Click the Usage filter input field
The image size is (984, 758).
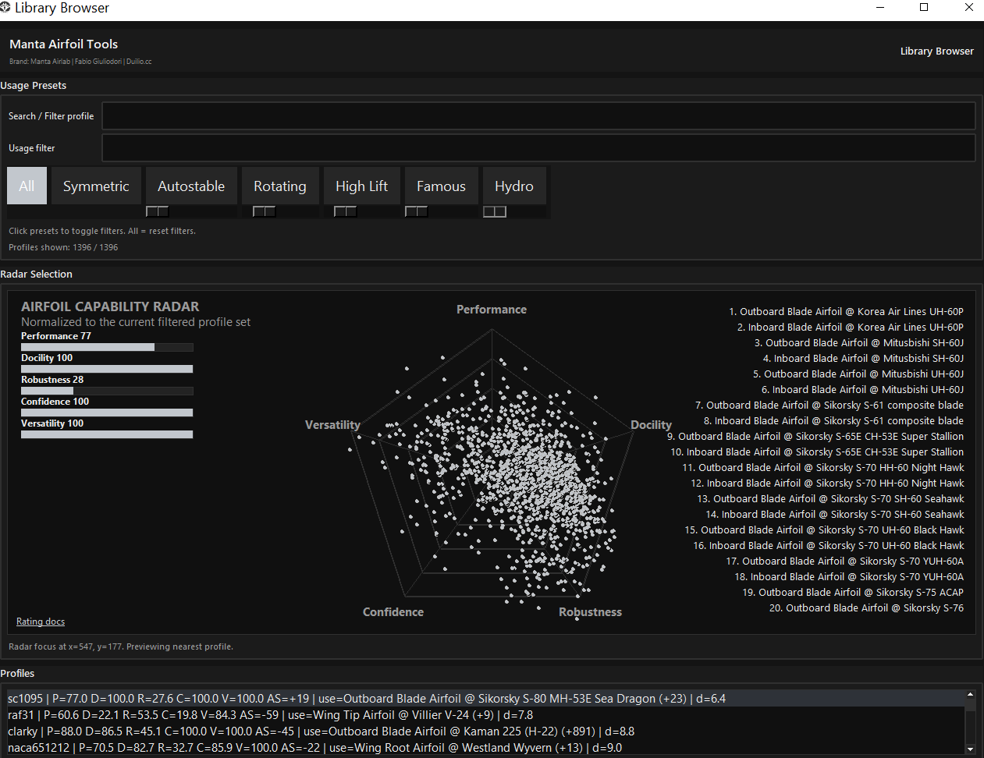click(x=538, y=147)
